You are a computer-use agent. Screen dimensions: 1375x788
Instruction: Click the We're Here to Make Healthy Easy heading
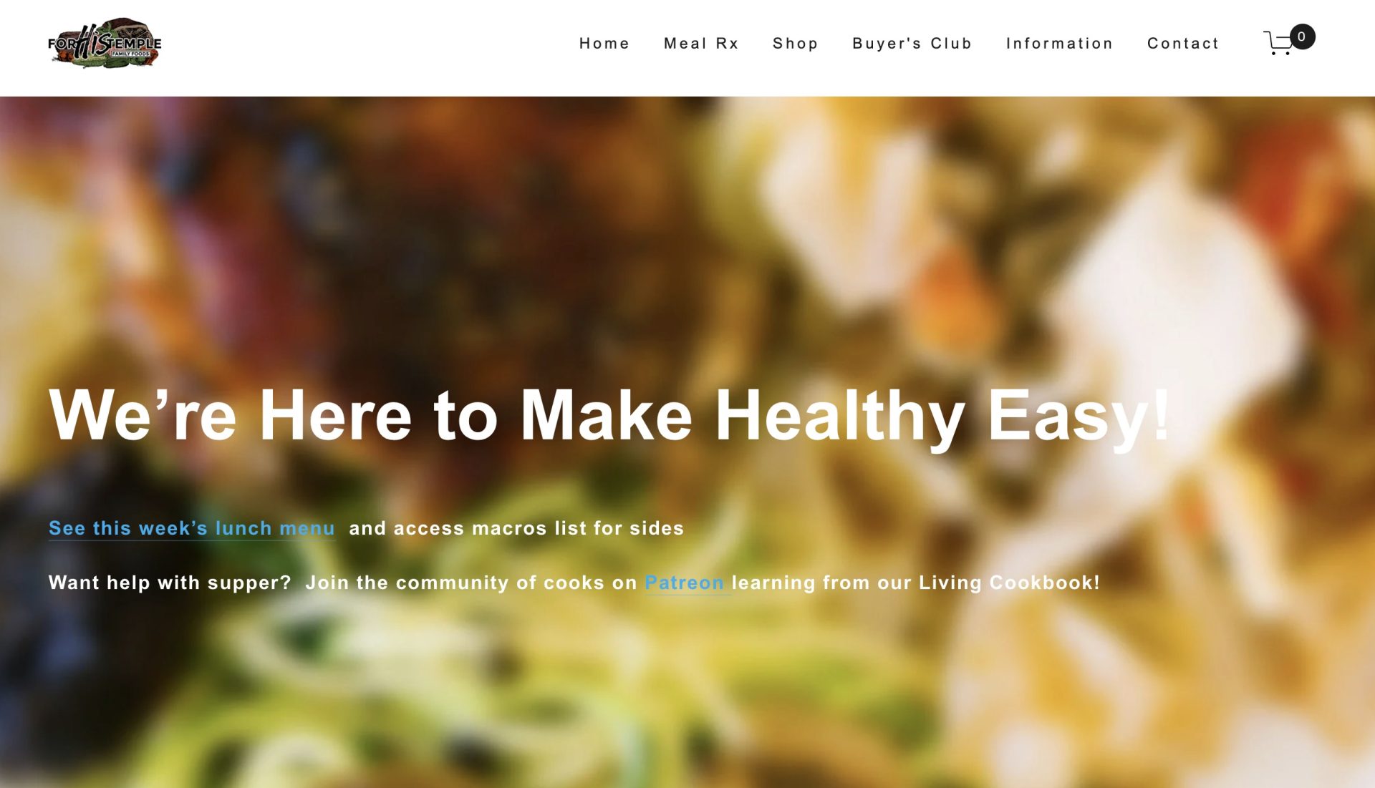point(609,416)
